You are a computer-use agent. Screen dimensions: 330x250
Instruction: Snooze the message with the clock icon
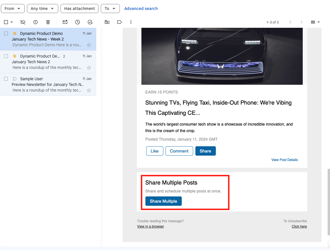[x=78, y=22]
